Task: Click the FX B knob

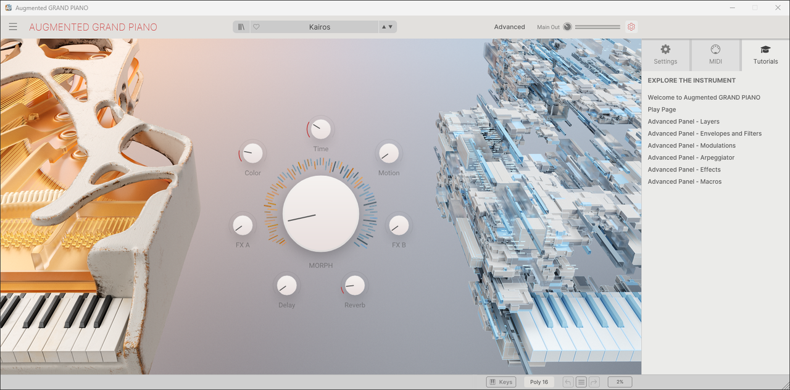Action: [x=399, y=225]
